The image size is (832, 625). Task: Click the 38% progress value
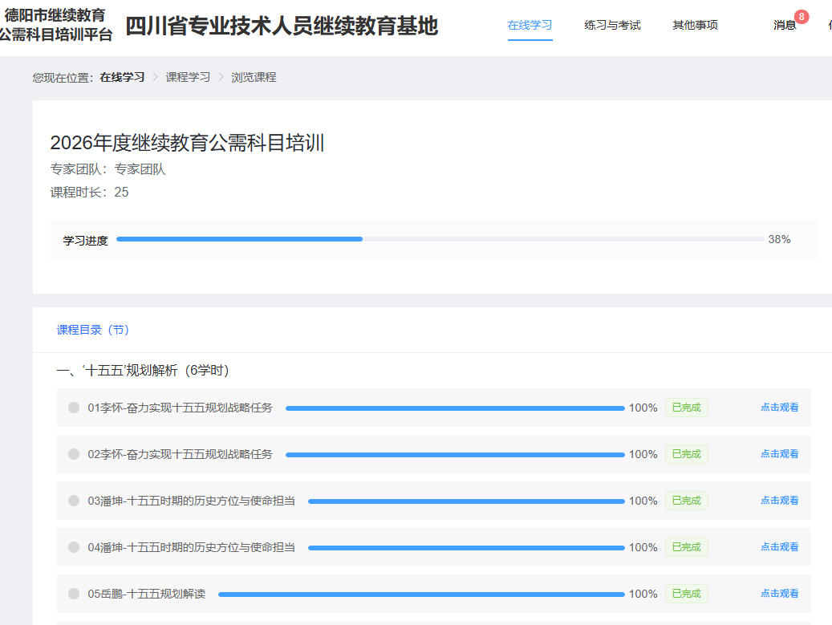click(x=779, y=239)
